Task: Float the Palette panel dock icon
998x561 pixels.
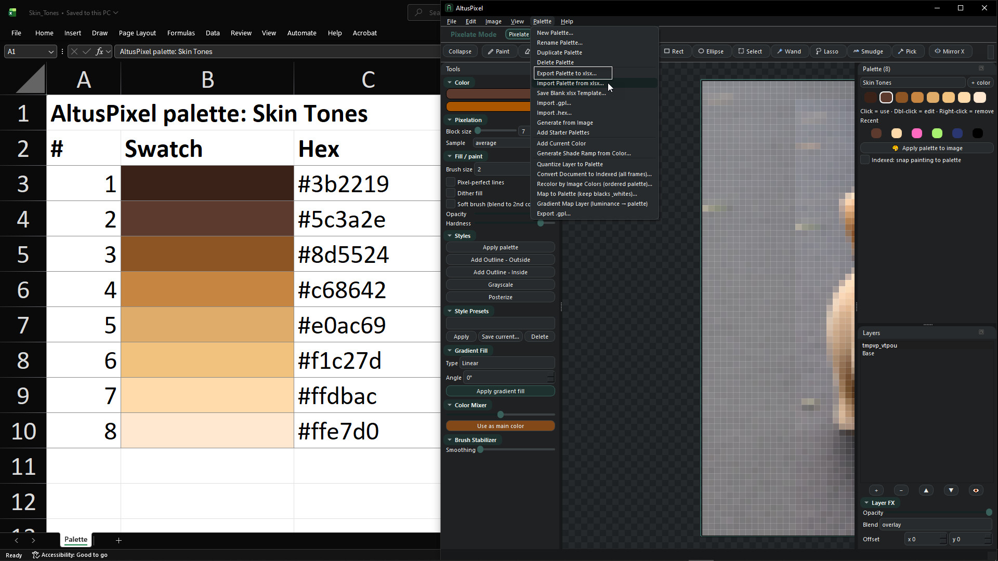Action: click(x=981, y=69)
